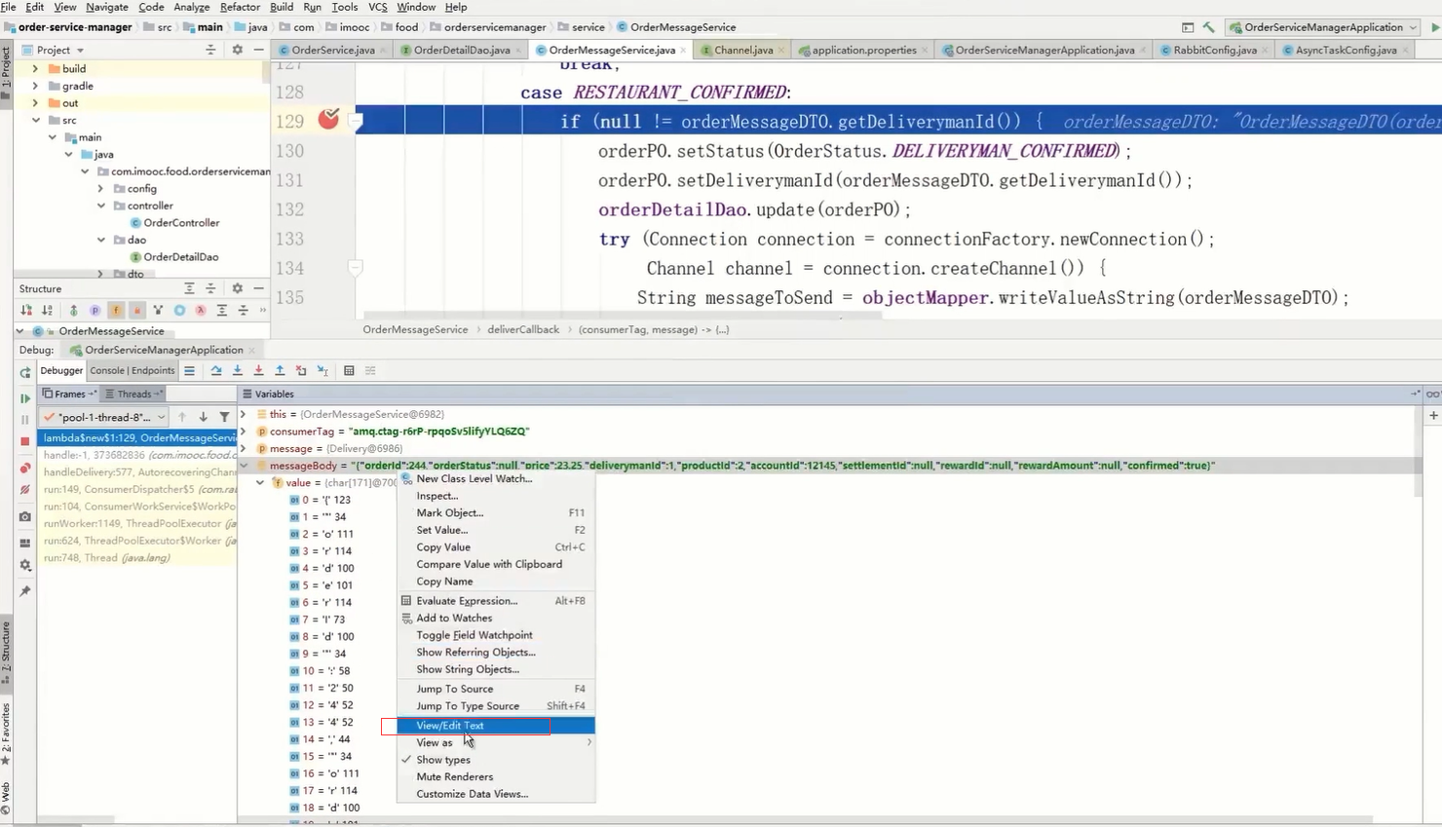Open View Breakpoints in debug sidebar
The height and width of the screenshot is (827, 1442).
[25, 469]
